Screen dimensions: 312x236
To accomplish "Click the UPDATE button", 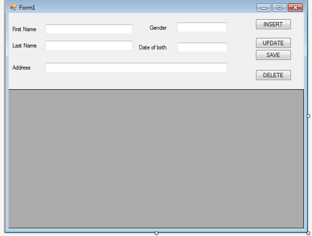I will tap(273, 43).
